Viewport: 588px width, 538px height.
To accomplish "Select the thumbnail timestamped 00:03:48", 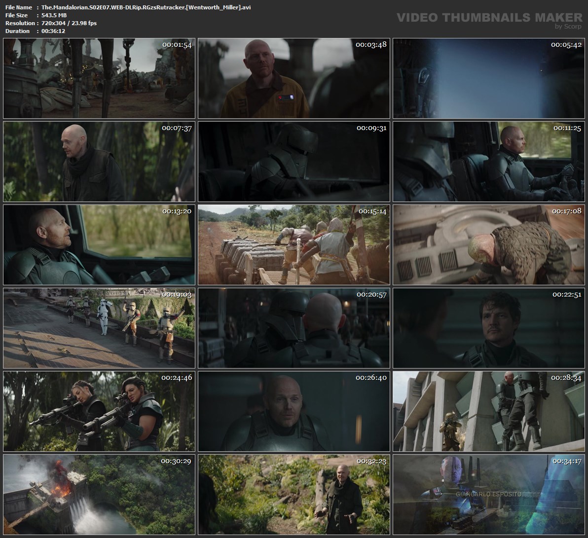I will pyautogui.click(x=294, y=78).
